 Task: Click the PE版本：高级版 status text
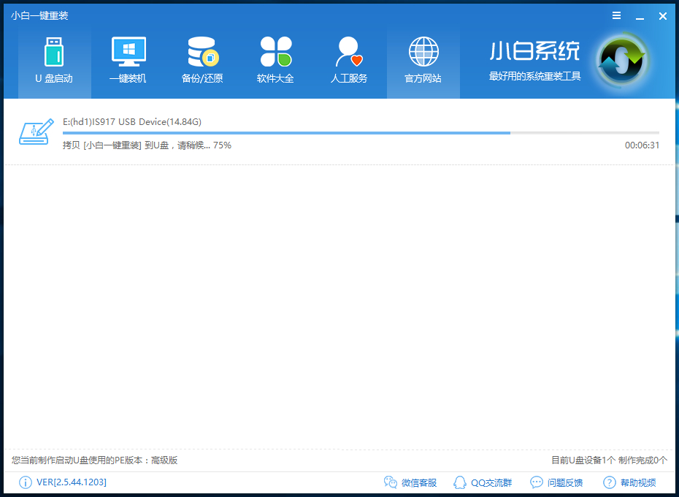click(93, 460)
